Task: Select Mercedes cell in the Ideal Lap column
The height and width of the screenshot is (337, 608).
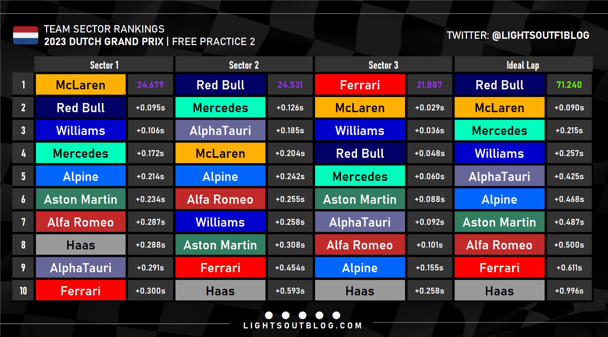Action: pyautogui.click(x=499, y=131)
